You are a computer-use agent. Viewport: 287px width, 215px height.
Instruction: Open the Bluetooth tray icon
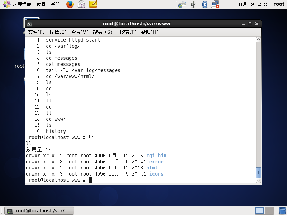[x=205, y=4]
